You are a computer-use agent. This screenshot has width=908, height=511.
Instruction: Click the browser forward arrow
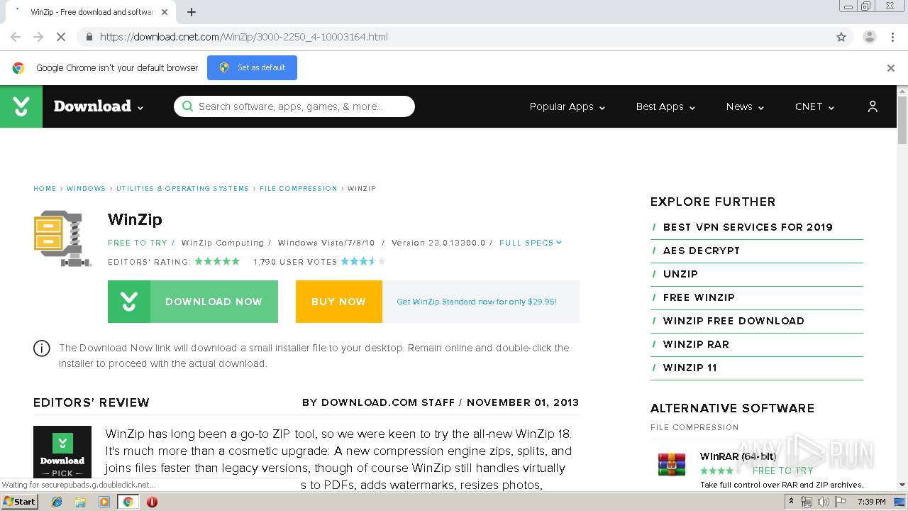tap(38, 37)
